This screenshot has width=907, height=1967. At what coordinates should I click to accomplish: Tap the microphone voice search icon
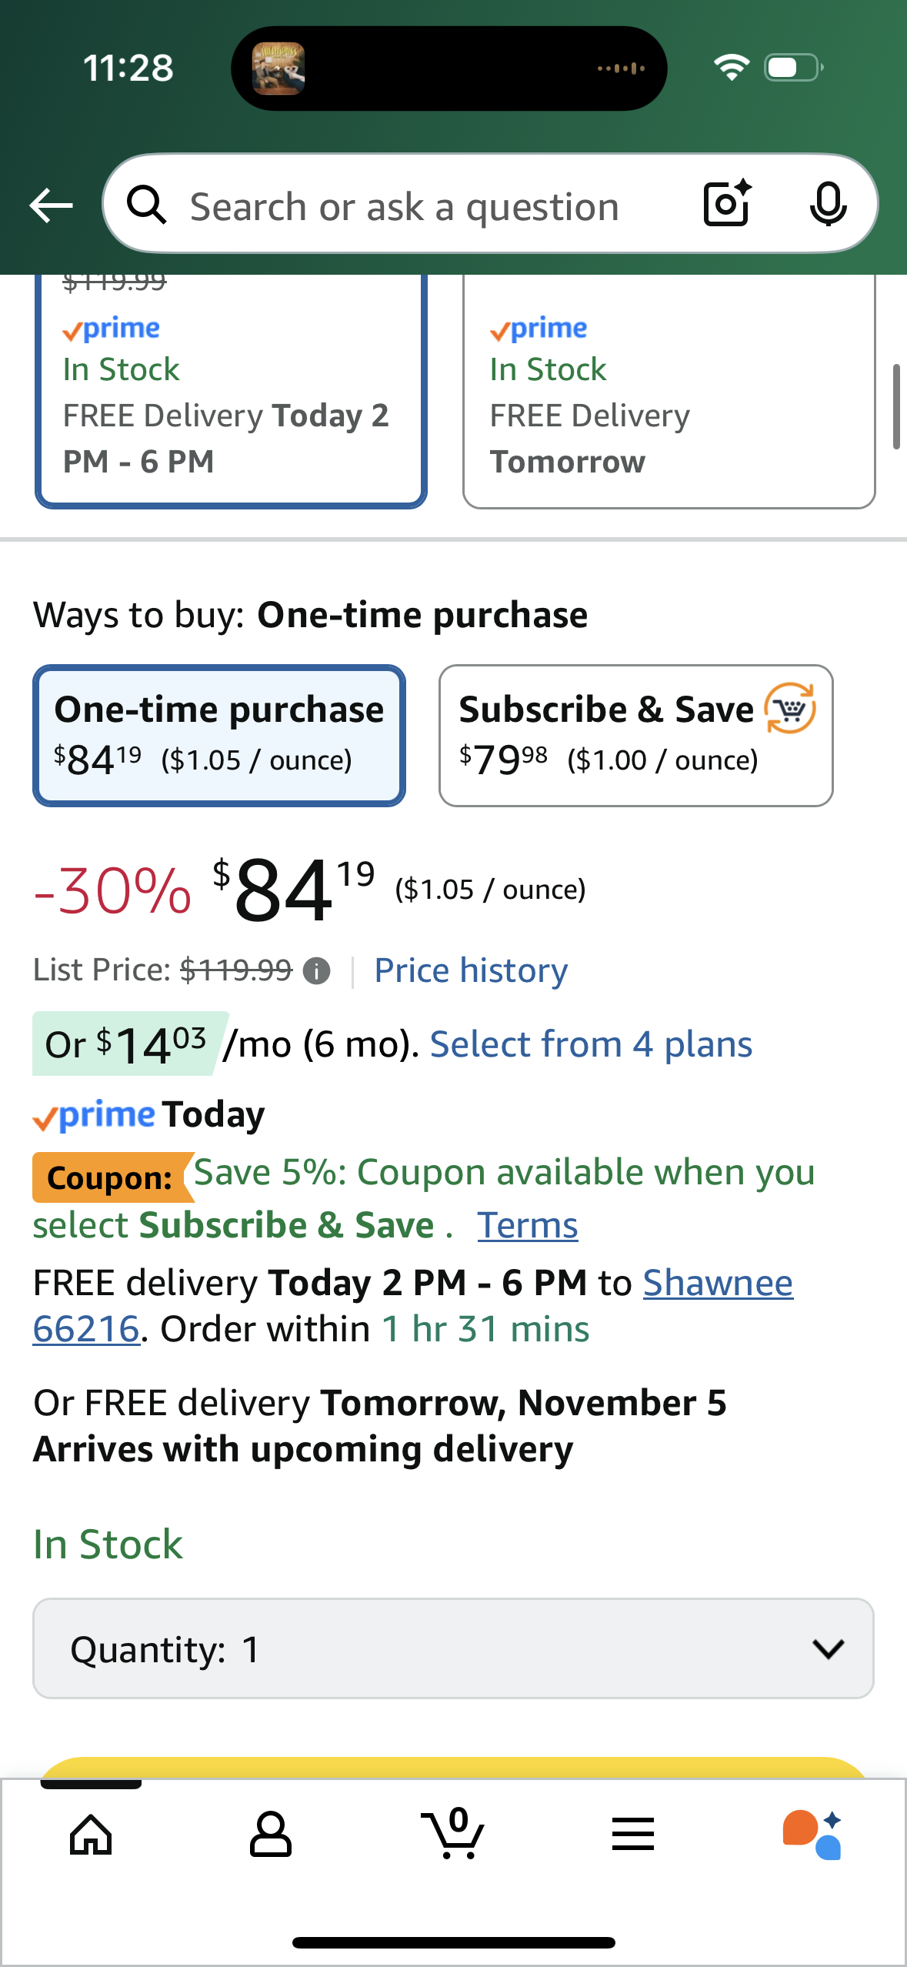click(x=828, y=205)
